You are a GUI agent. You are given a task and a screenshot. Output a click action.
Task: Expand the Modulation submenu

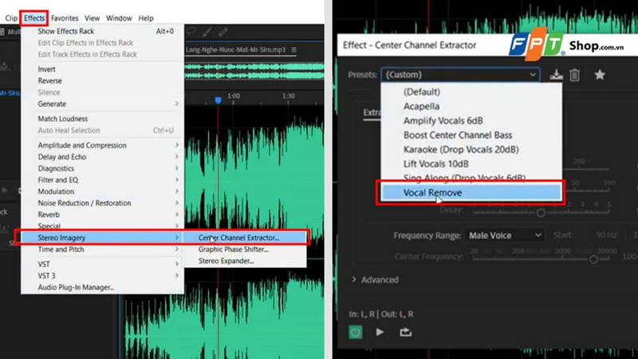click(x=103, y=191)
